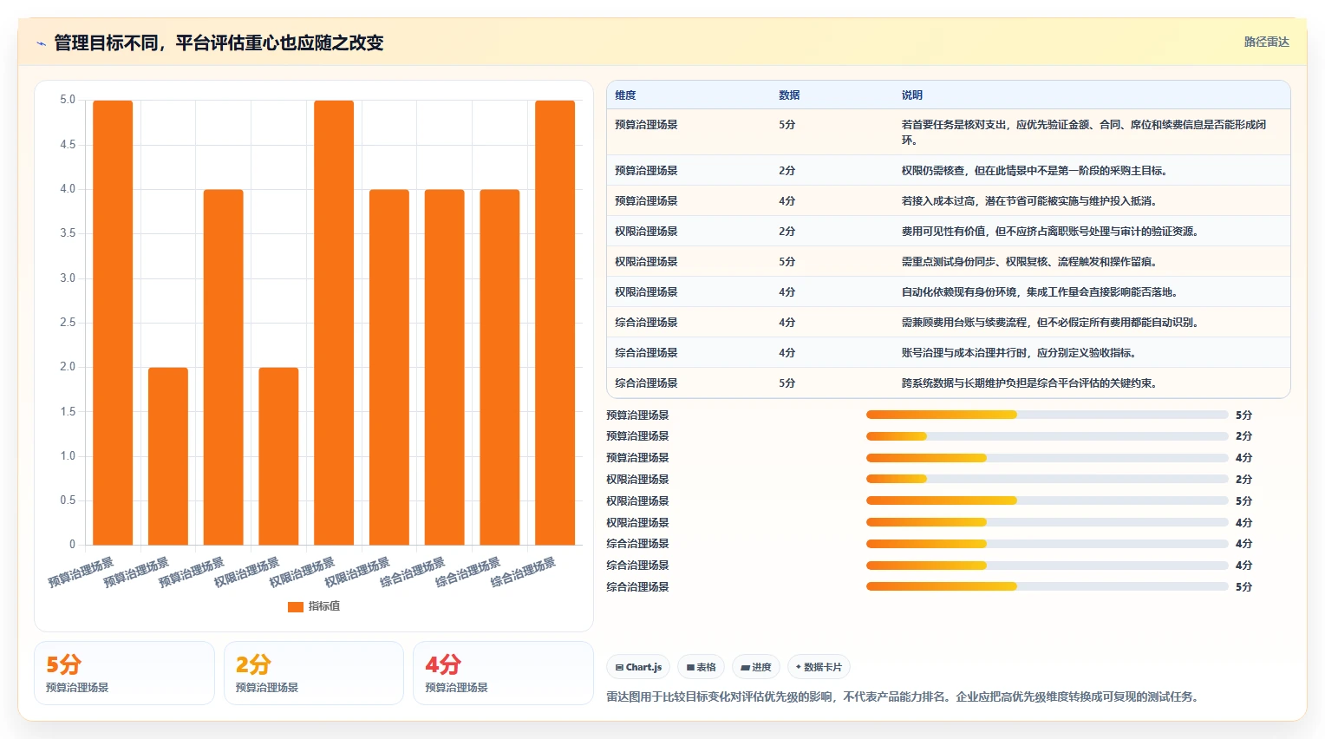
Task: Click the 权限治理场景 5分 progress bar
Action: tap(1048, 500)
